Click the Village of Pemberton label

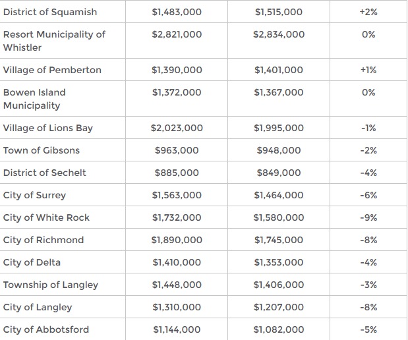coord(52,70)
